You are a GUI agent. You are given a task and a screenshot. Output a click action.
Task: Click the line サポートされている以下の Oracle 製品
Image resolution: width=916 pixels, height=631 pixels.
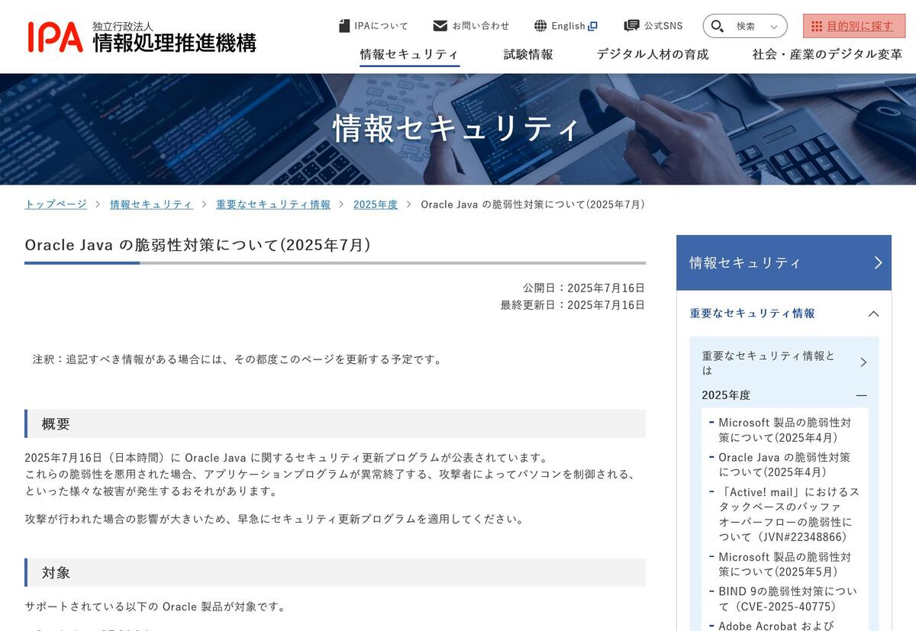click(156, 607)
